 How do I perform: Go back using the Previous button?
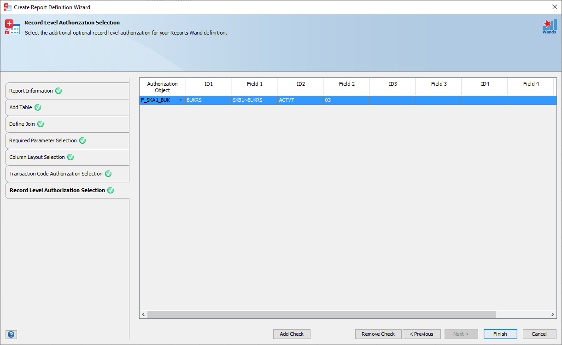click(421, 334)
